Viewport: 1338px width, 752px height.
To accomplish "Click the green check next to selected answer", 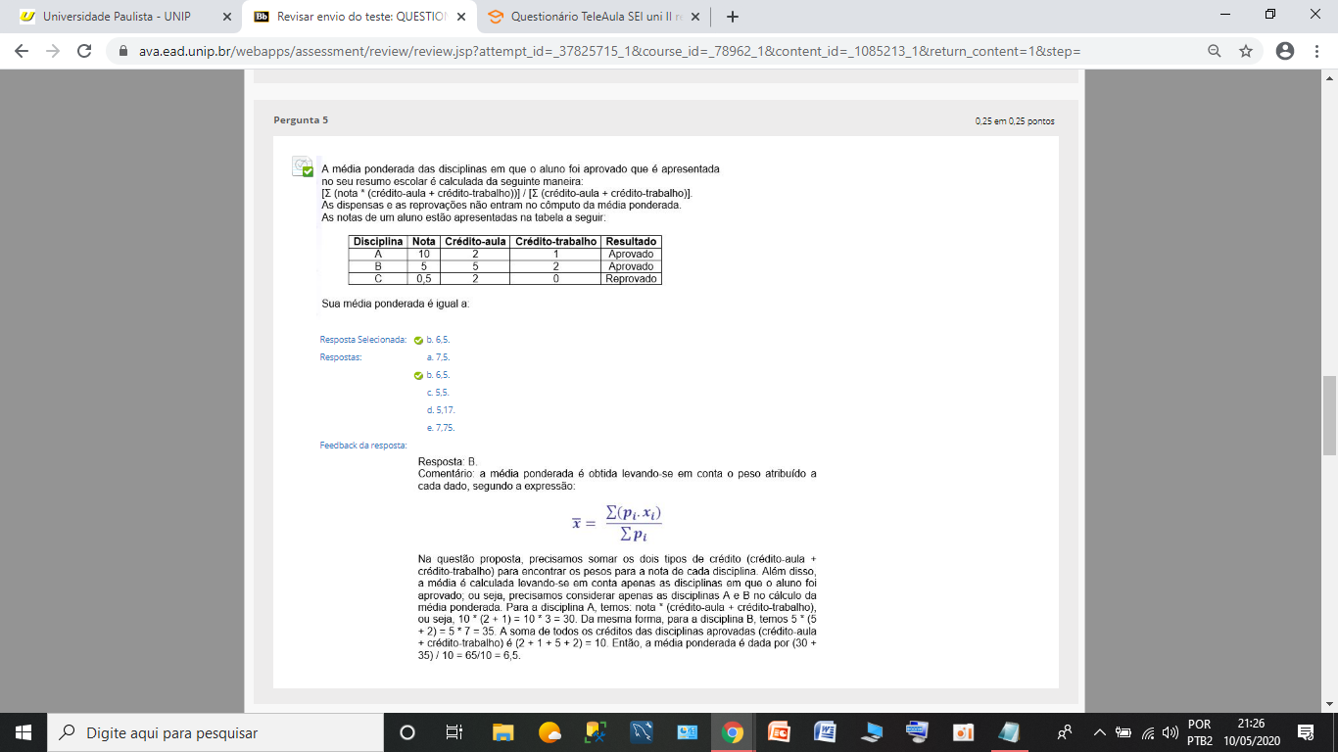I will (418, 340).
